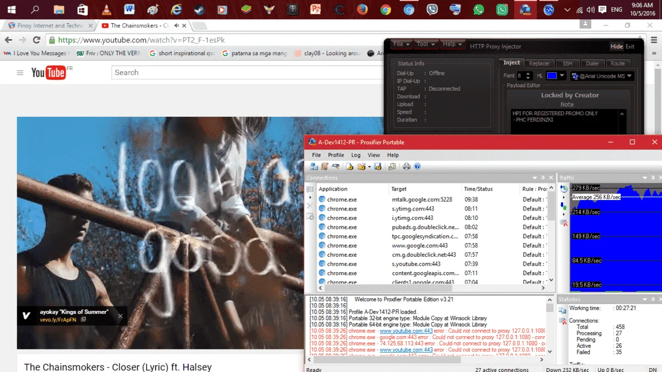Open Name Resolution (.com) icon in Proxifier toolbar
The width and height of the screenshot is (662, 372).
(335, 166)
